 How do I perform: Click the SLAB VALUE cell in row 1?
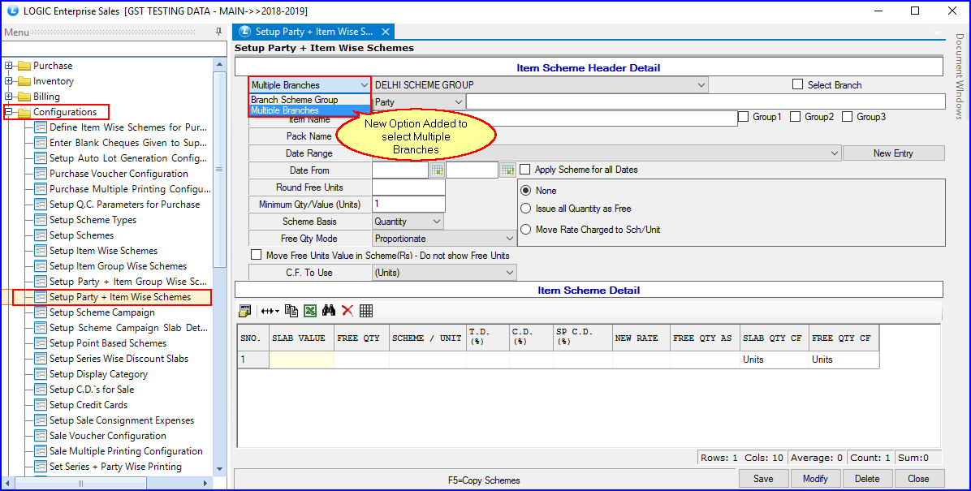[x=301, y=359]
